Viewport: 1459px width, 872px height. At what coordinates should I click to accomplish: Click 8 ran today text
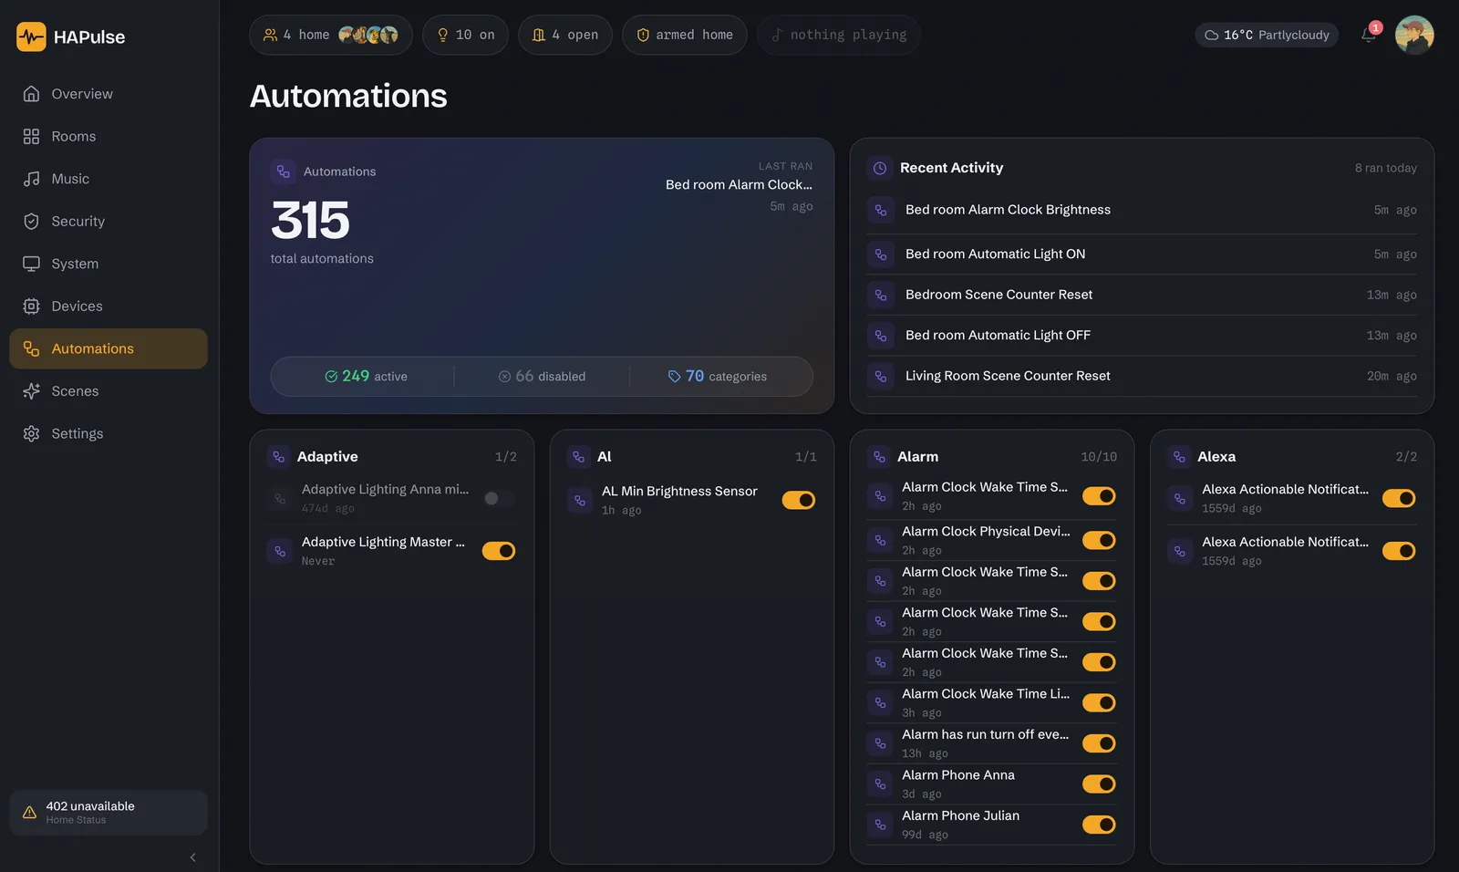coord(1385,168)
